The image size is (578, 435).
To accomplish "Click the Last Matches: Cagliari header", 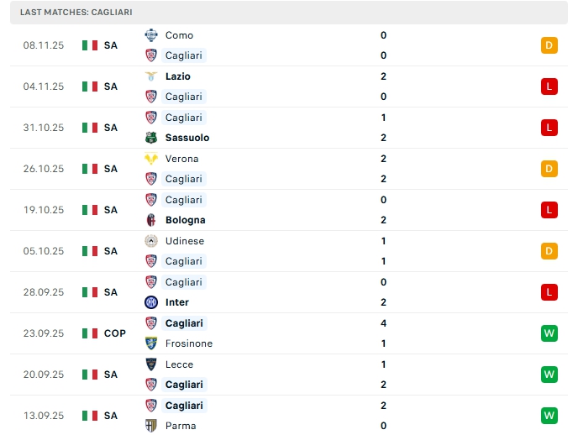I will (x=76, y=13).
